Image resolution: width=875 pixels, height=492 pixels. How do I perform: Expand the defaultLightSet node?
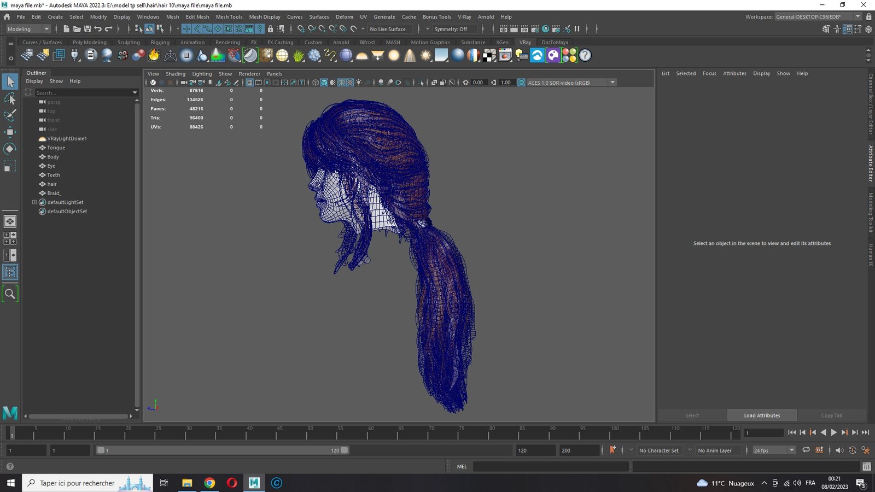click(34, 202)
